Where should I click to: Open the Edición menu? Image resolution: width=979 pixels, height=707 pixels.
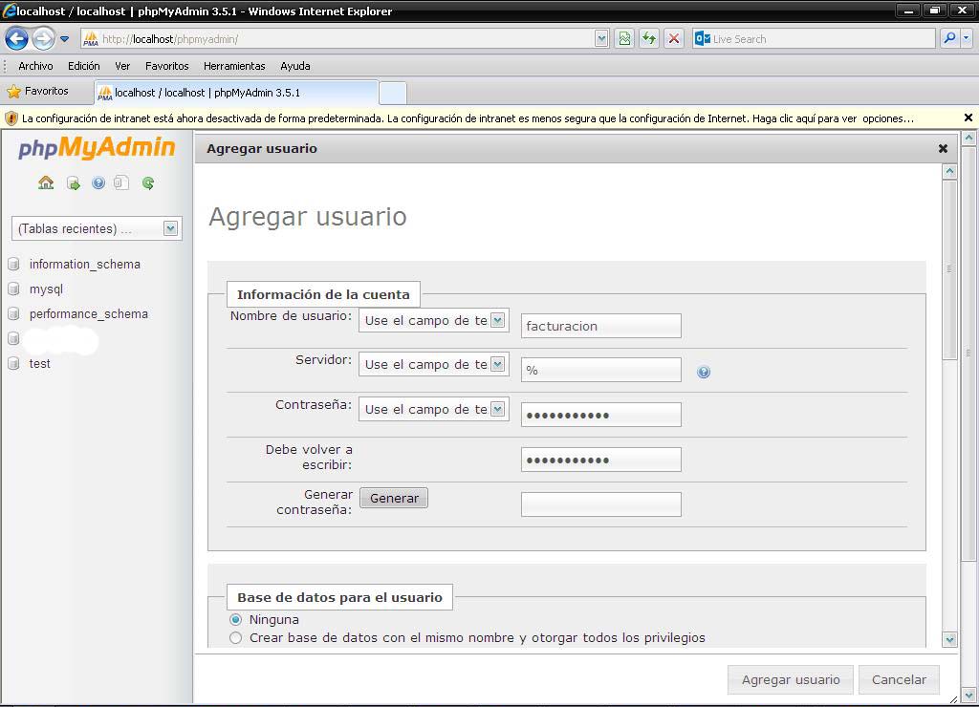coord(84,66)
